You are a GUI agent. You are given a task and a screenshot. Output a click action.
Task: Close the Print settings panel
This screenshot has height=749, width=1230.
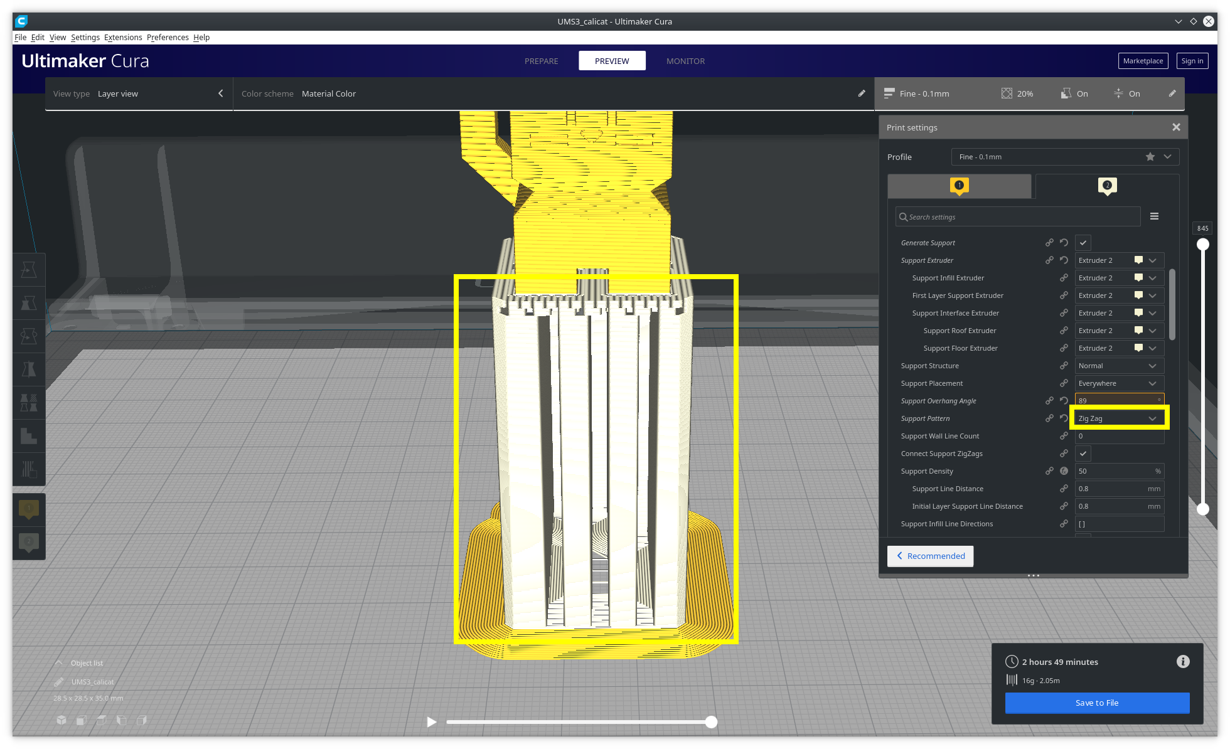tap(1176, 127)
